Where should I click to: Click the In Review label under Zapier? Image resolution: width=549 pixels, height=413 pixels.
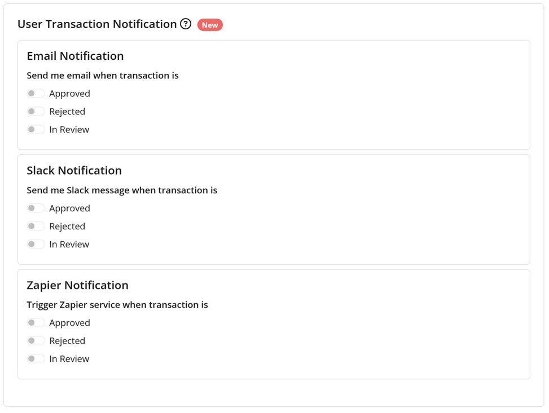pos(69,358)
